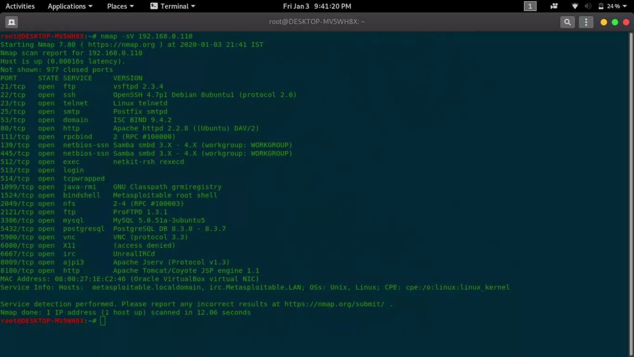634x357 pixels.
Task: Click the yellow minimize window button
Action: 603,22
